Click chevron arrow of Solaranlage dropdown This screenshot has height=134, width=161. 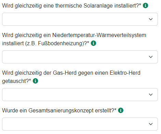(x=151, y=19)
